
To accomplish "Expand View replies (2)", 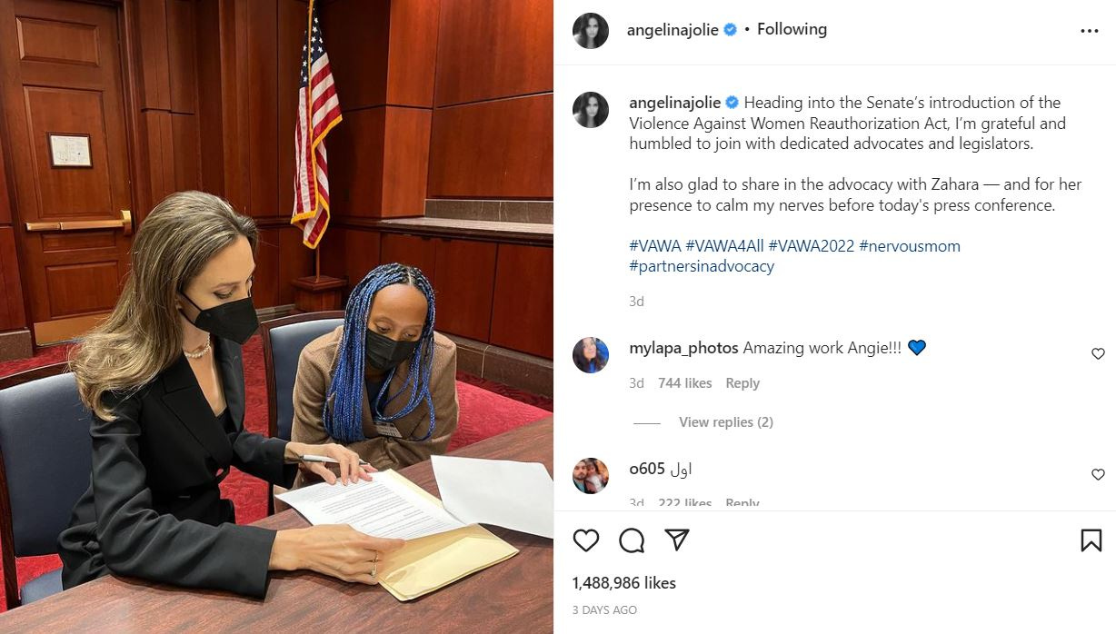I will coord(726,422).
